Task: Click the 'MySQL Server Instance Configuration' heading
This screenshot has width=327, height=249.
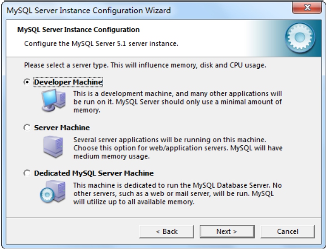Action: click(78, 30)
